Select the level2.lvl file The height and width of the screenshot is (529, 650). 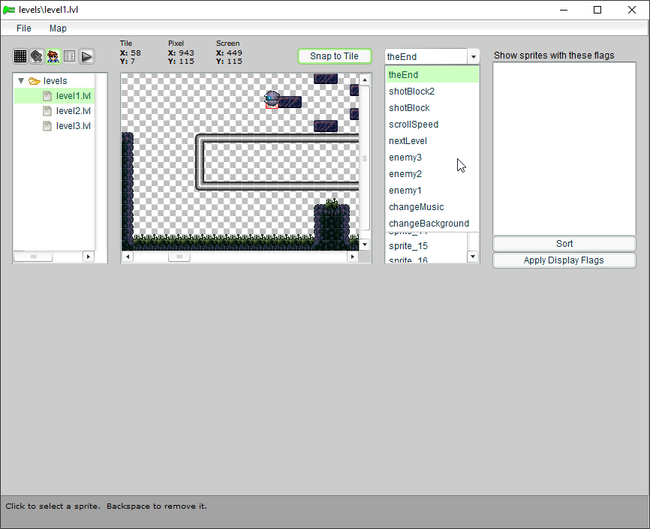(73, 111)
